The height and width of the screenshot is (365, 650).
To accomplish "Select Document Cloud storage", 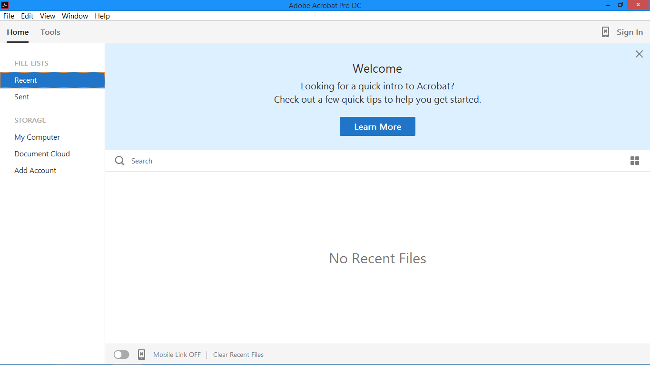I will tap(42, 154).
